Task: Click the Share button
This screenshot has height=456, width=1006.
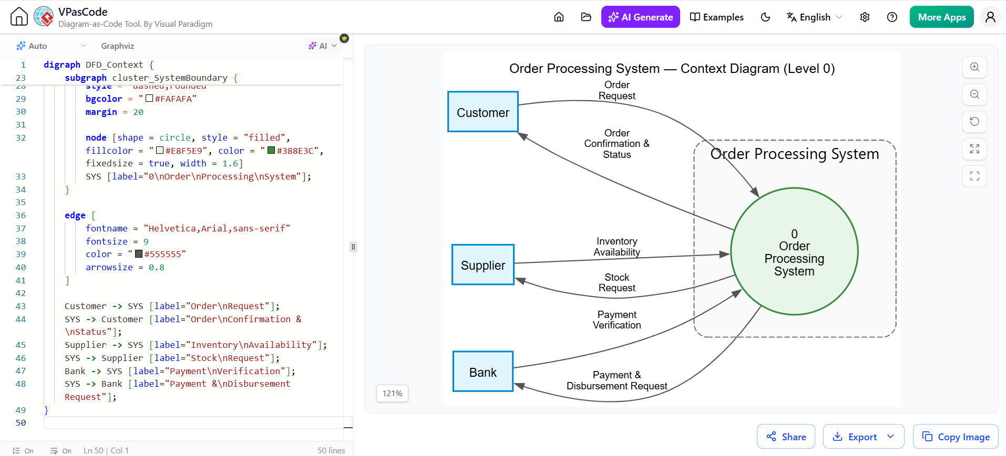Action: click(x=786, y=437)
